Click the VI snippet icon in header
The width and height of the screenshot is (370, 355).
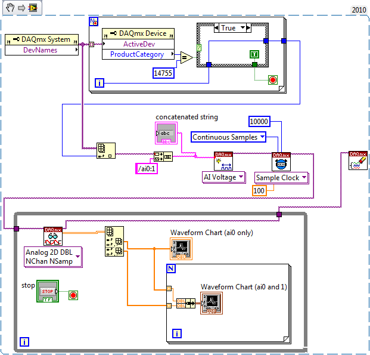33,8
